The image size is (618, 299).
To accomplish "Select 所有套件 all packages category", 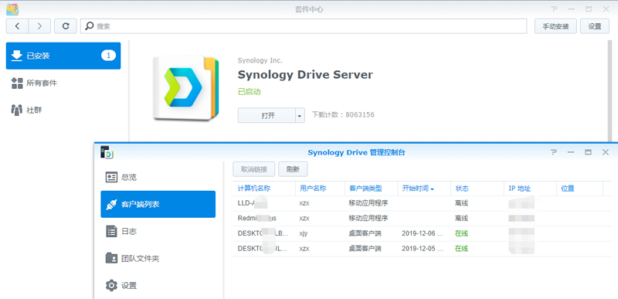I will (63, 83).
